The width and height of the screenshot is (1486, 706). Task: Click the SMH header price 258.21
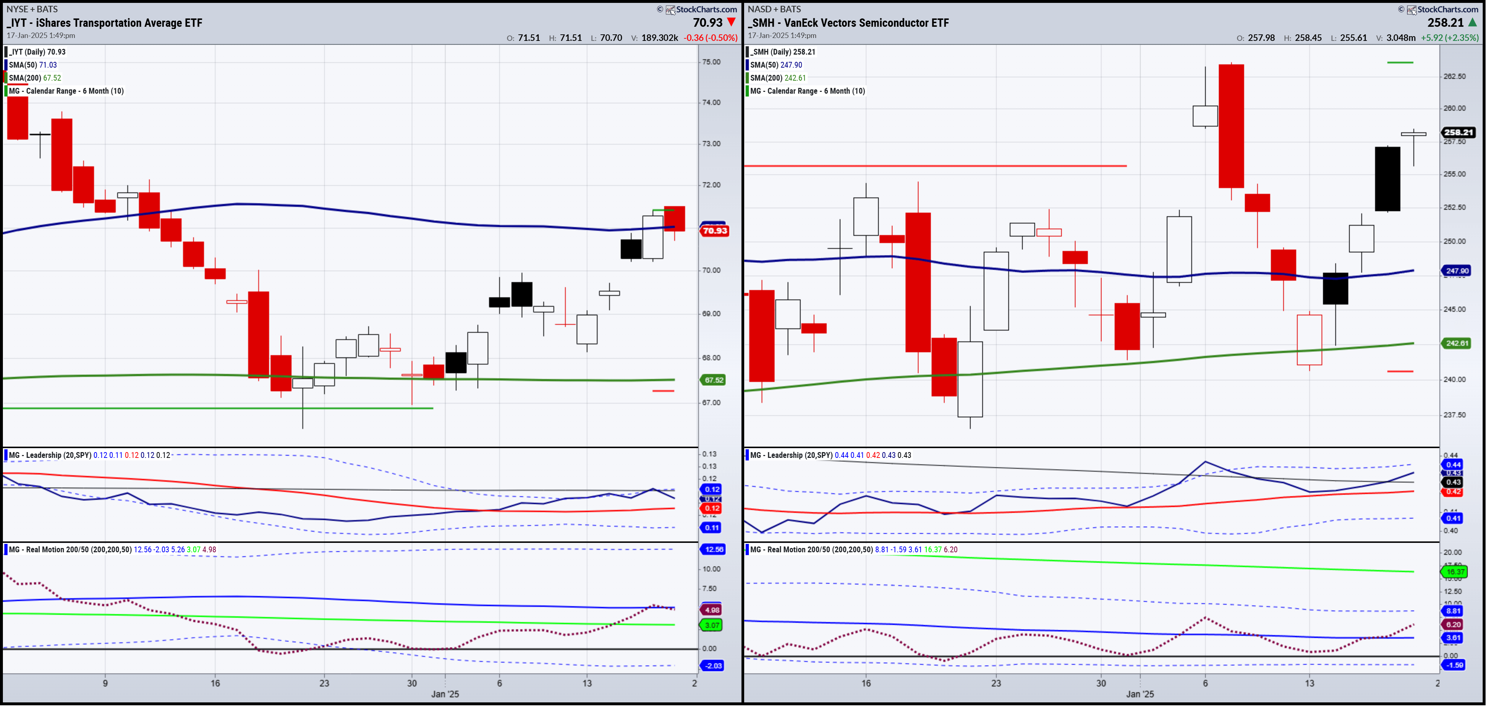click(1445, 22)
